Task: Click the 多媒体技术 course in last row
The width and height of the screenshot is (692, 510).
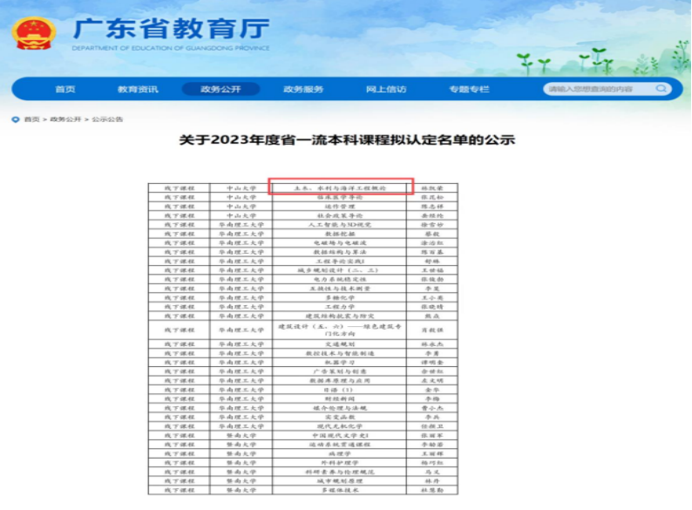Action: click(340, 490)
